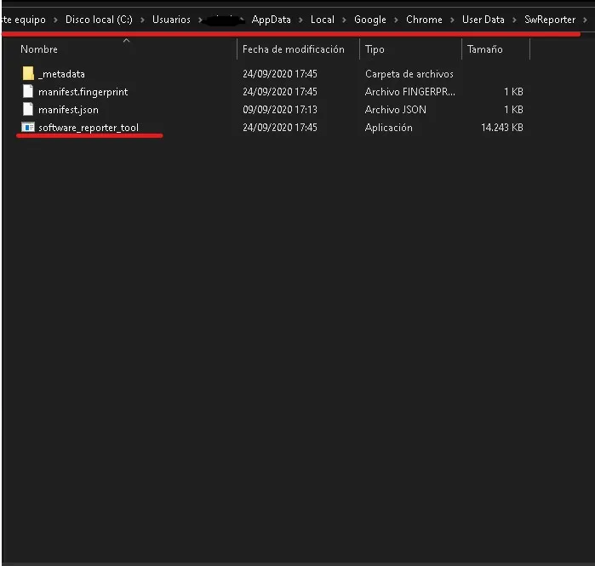This screenshot has height=566, width=595.
Task: Expand the chevron after User Data breadcrumb
Action: pos(515,20)
